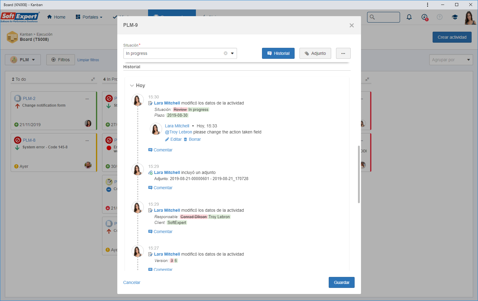Open the Portales menu

pyautogui.click(x=89, y=17)
